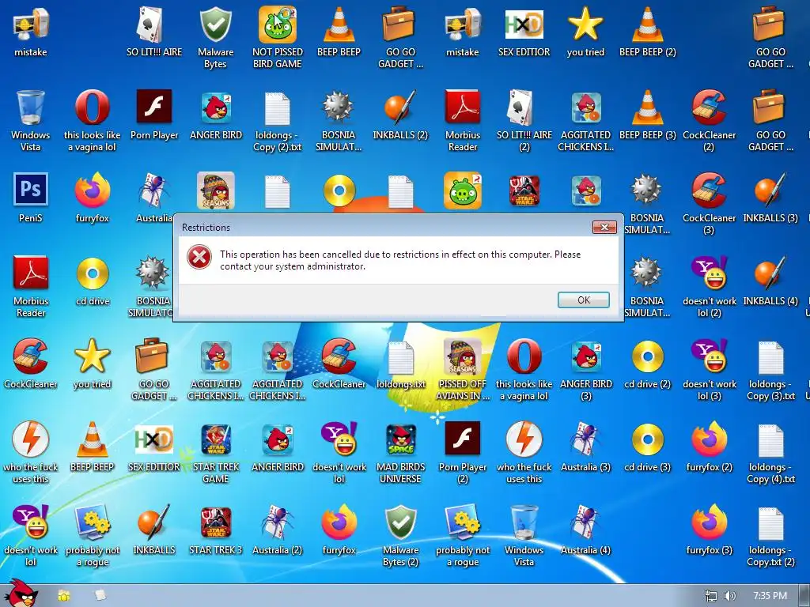Select the Photoshop Ps desktop icon
Viewport: 810px width, 607px height.
[31, 190]
